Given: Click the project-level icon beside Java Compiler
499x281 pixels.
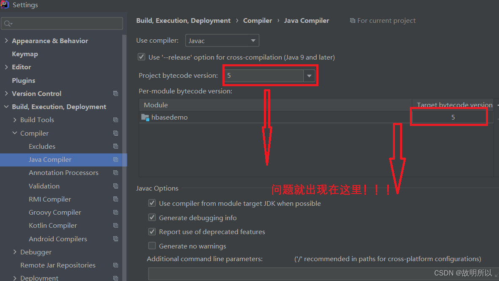Looking at the screenshot, I should (115, 160).
